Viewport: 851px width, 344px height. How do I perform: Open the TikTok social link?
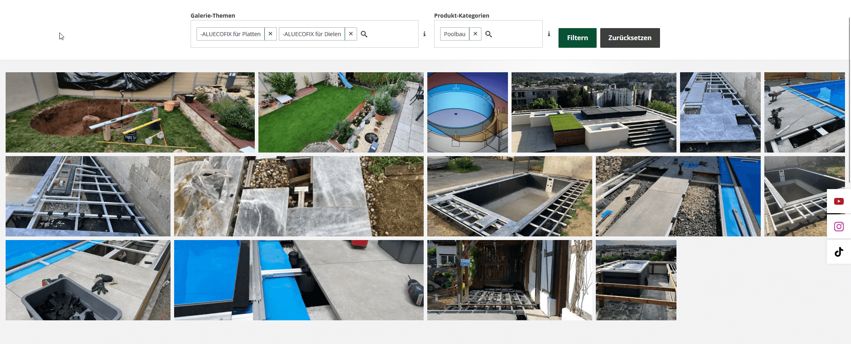pos(839,252)
